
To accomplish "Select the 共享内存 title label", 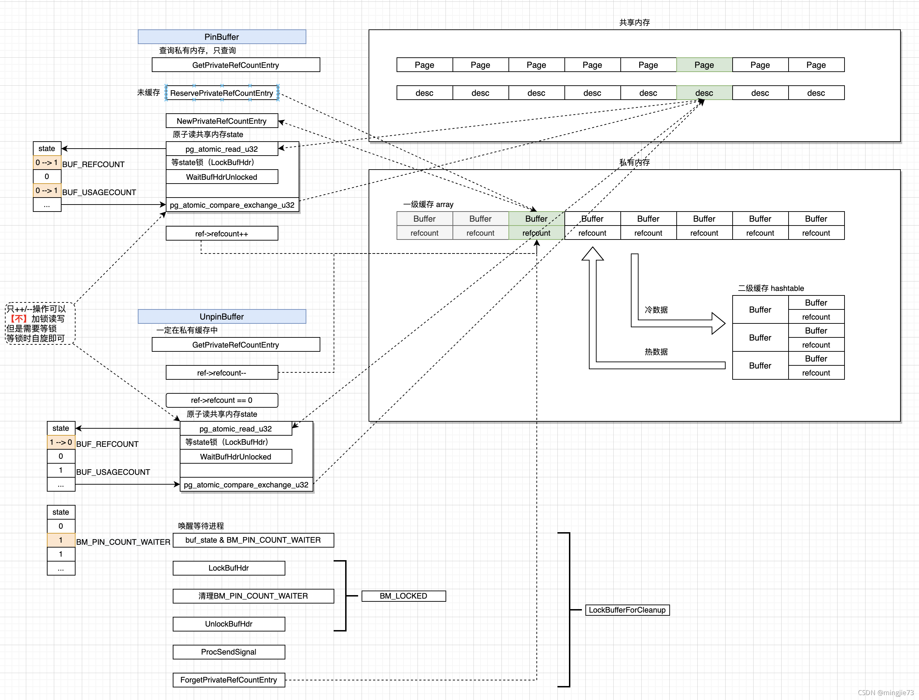I will 634,22.
